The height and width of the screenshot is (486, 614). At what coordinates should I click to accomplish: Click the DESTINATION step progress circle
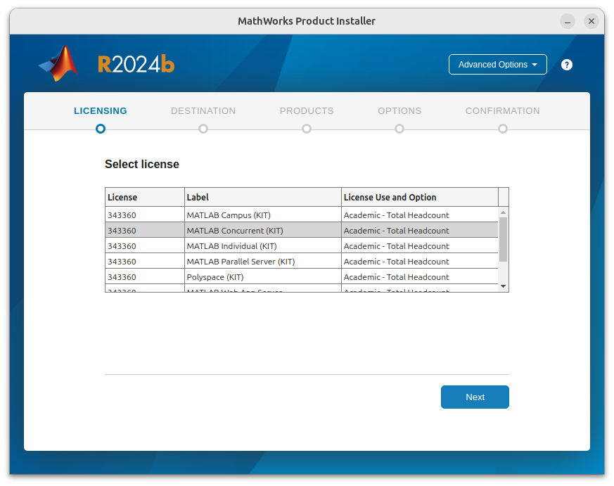(x=203, y=129)
